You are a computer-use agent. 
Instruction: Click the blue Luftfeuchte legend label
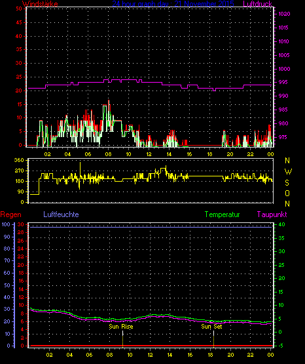coord(61,214)
